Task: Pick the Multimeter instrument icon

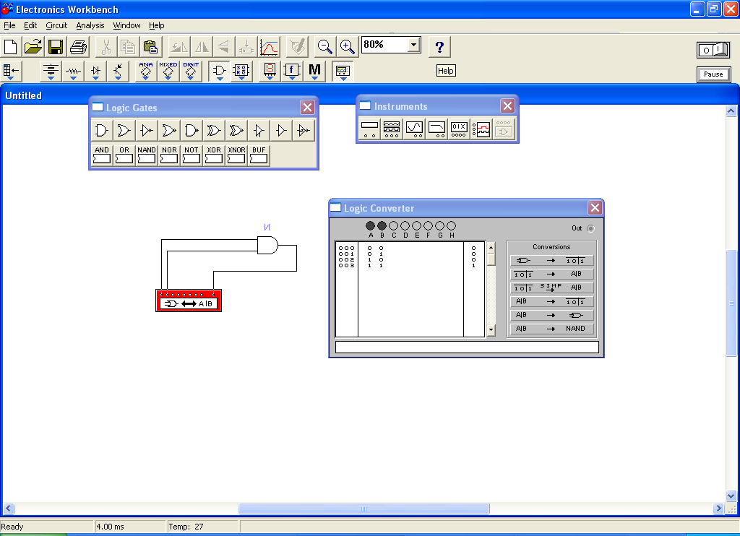Action: tap(369, 129)
